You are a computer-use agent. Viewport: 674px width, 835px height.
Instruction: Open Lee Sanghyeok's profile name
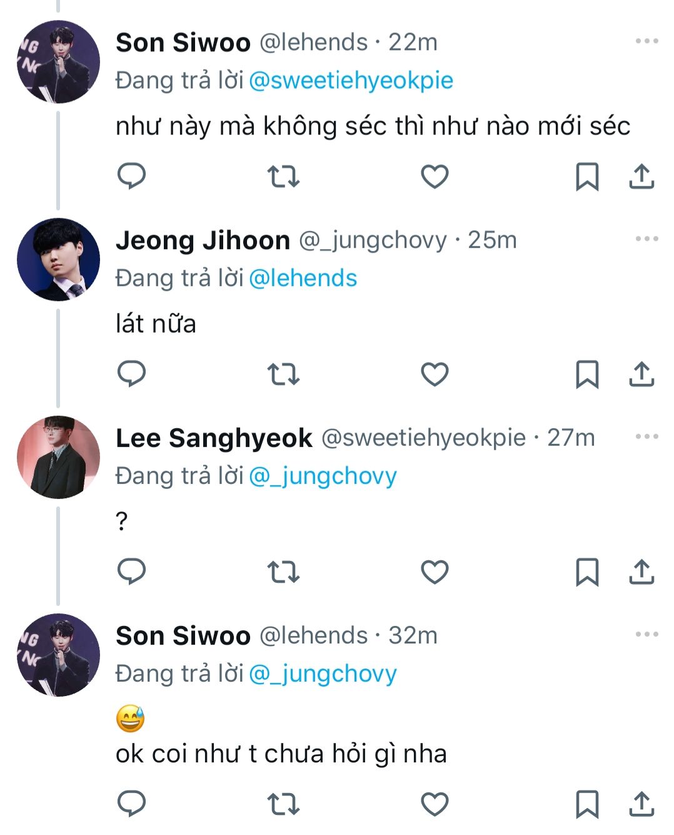(214, 438)
